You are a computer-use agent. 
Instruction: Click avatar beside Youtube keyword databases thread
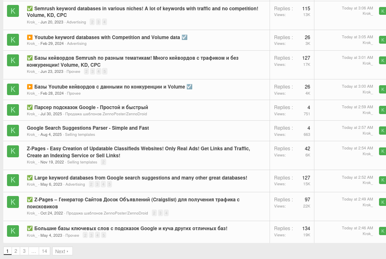[13, 40]
